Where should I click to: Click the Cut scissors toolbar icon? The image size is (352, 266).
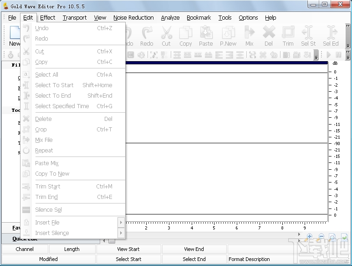pos(166,32)
